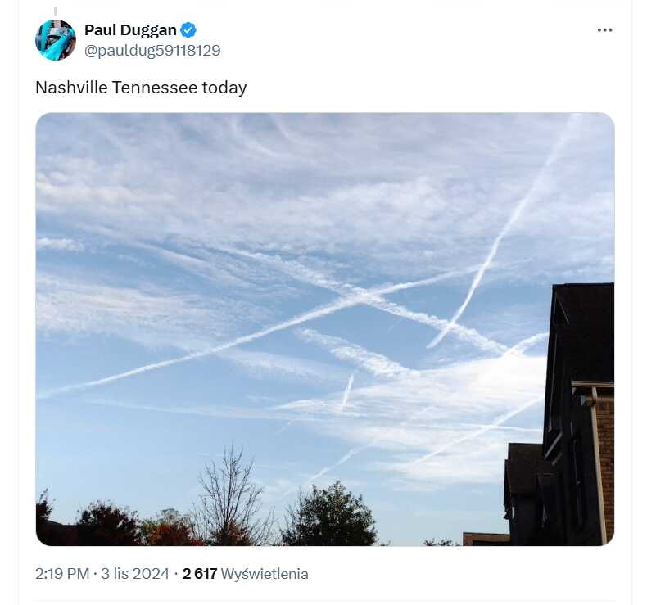Screen dimensions: 647x605
Task: Click the "3 lis 2024" date
Action: tap(135, 574)
